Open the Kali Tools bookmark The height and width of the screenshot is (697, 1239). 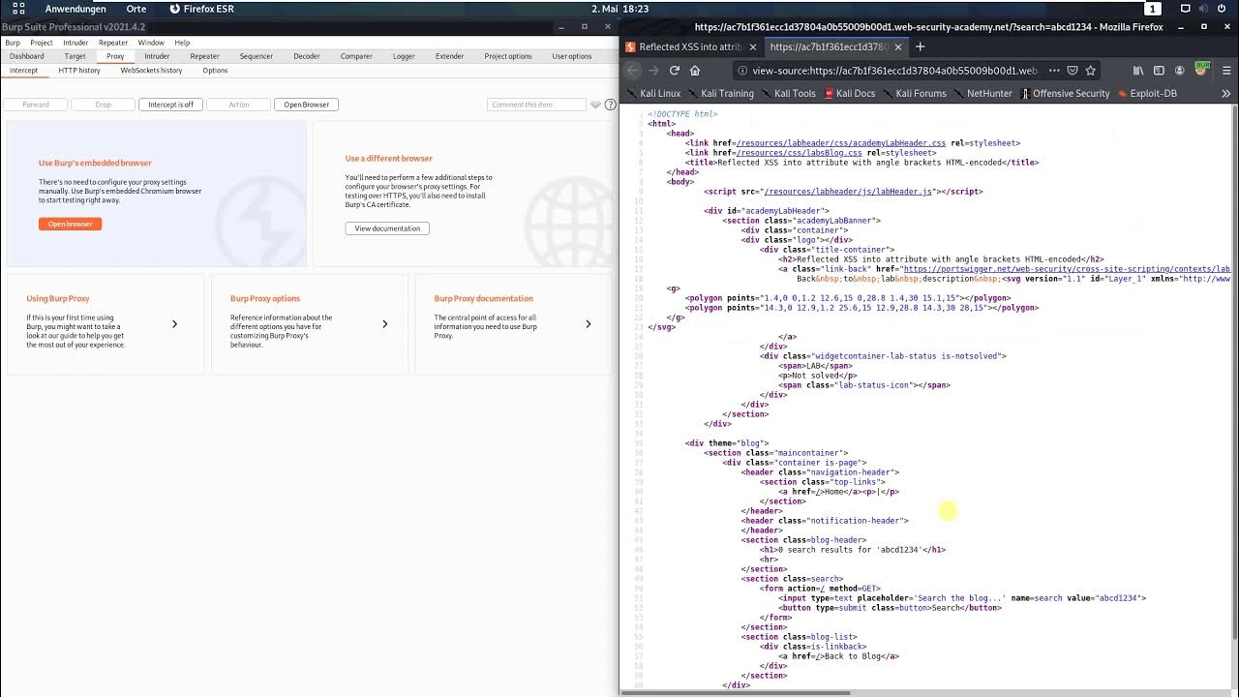tap(788, 93)
